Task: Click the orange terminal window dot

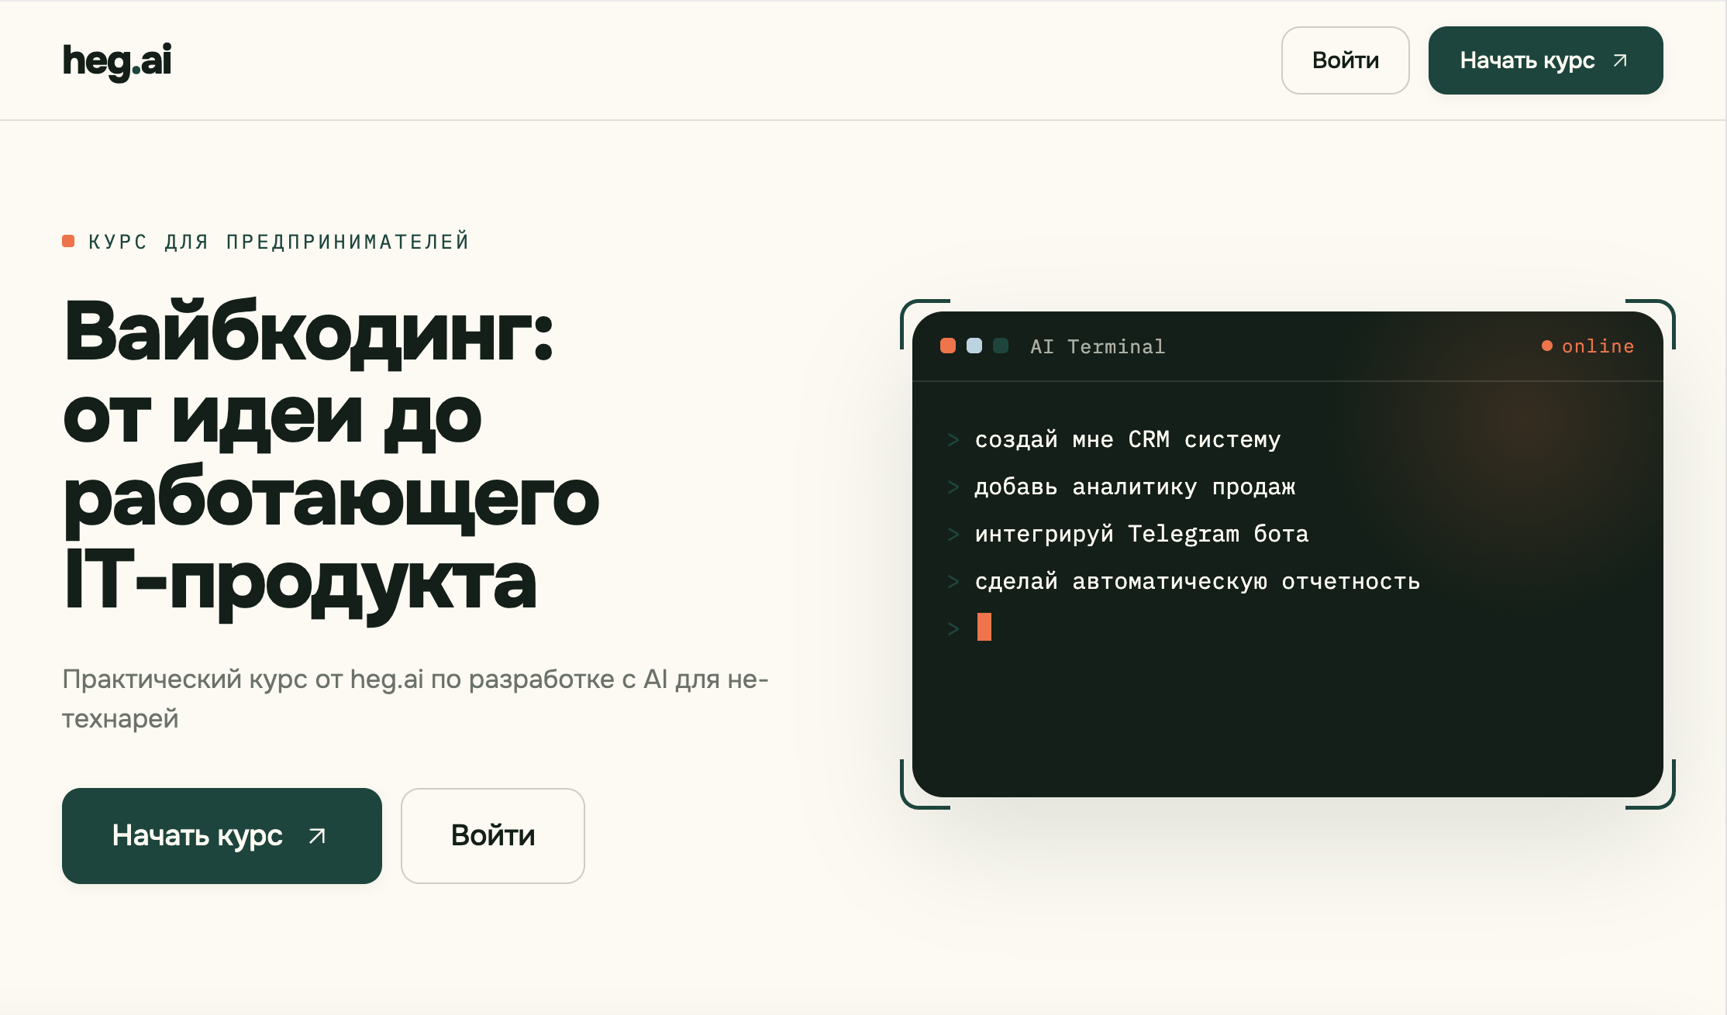Action: (948, 346)
